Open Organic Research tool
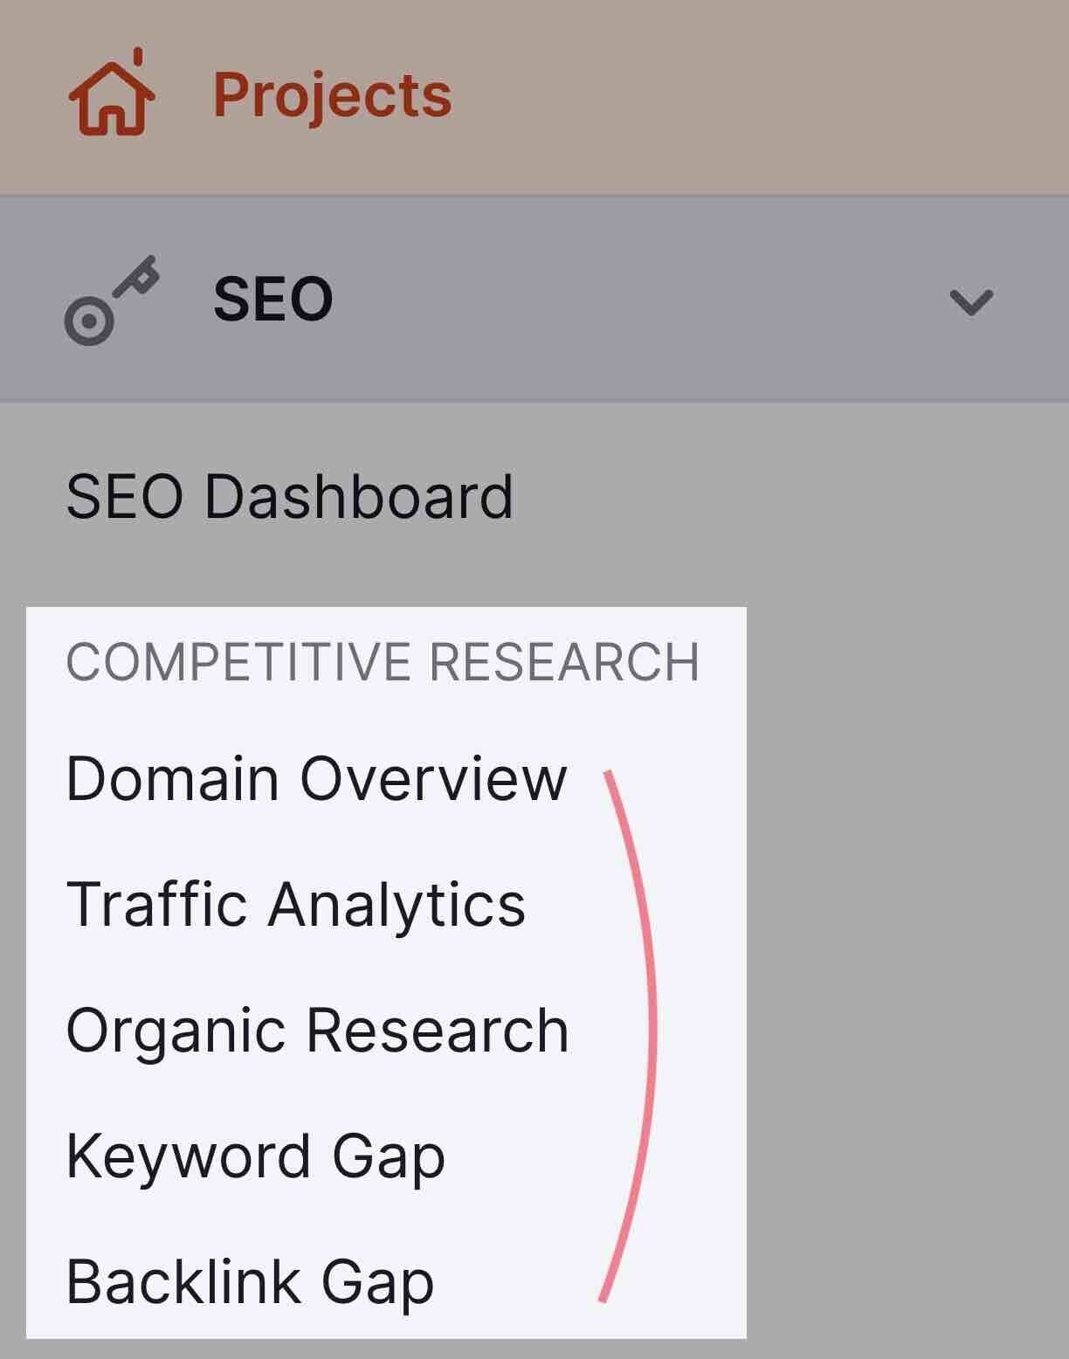The image size is (1069, 1359). pyautogui.click(x=318, y=1031)
